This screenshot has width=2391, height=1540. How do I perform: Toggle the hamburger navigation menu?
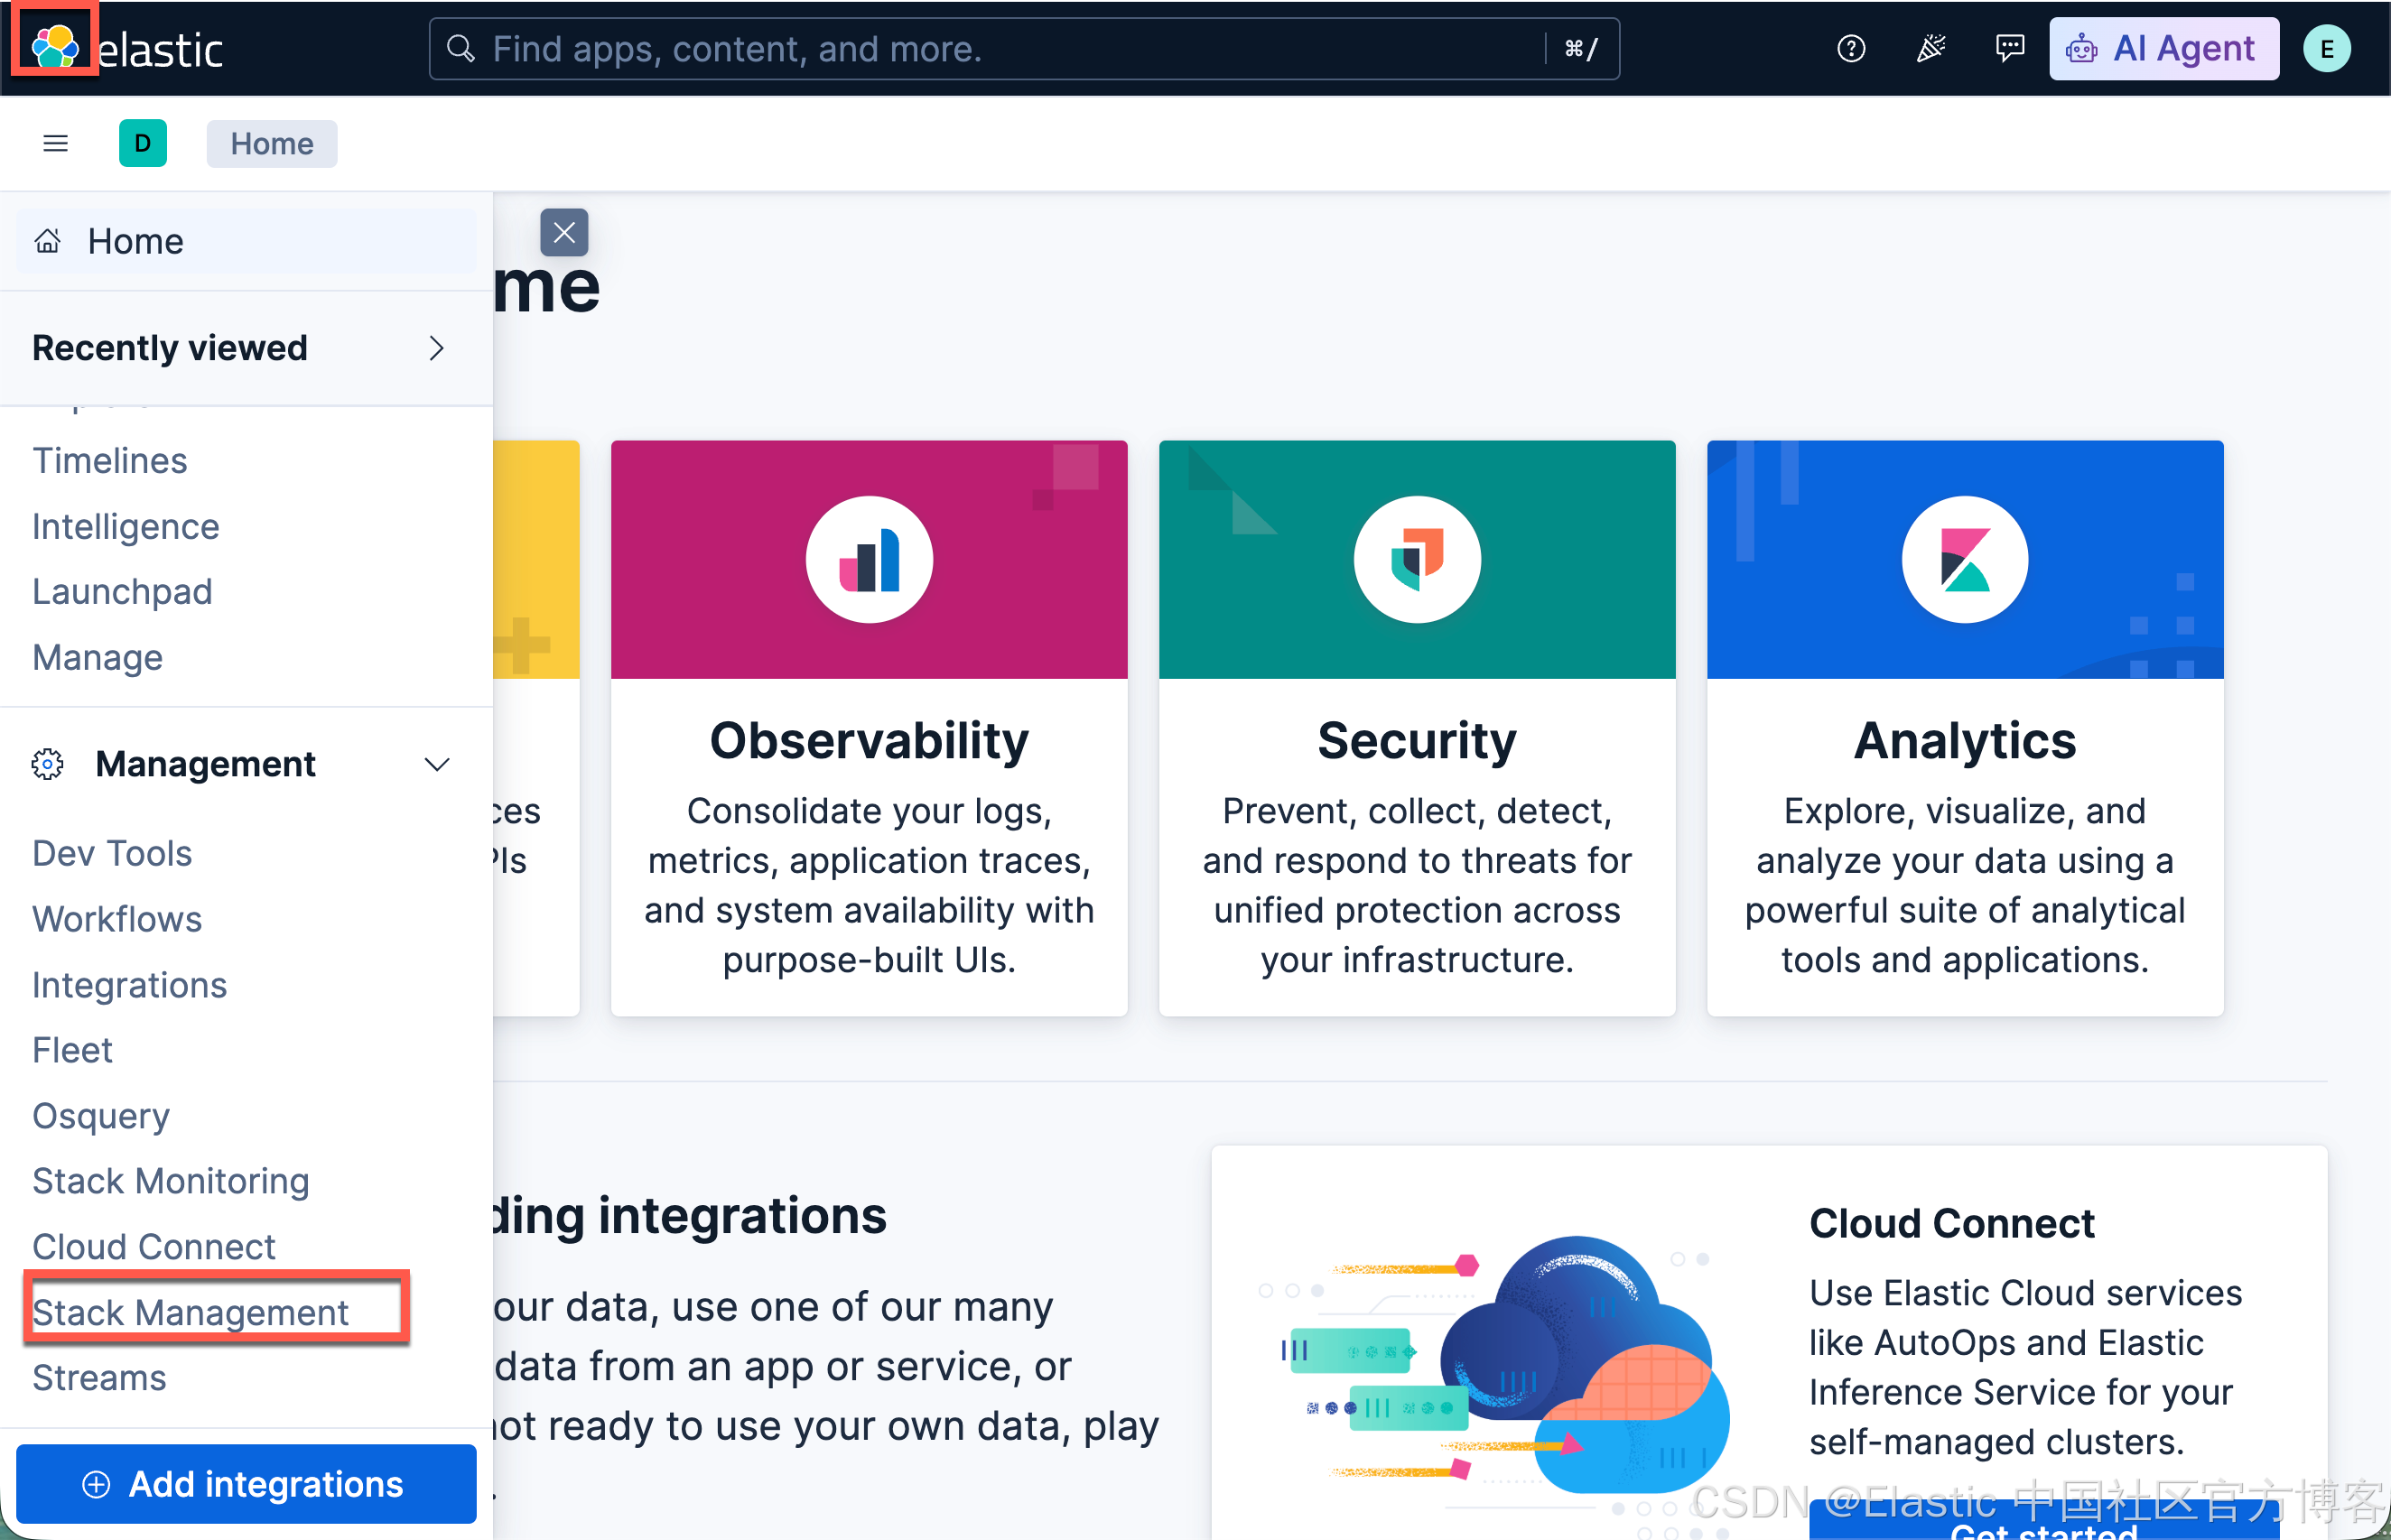(x=56, y=144)
